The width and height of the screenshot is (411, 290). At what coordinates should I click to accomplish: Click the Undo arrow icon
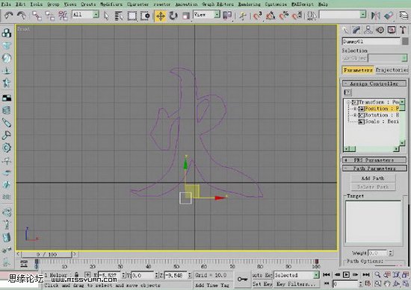(x=9, y=16)
